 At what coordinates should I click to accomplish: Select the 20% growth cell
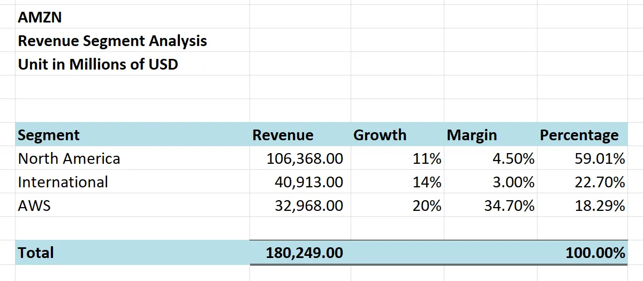pos(397,205)
